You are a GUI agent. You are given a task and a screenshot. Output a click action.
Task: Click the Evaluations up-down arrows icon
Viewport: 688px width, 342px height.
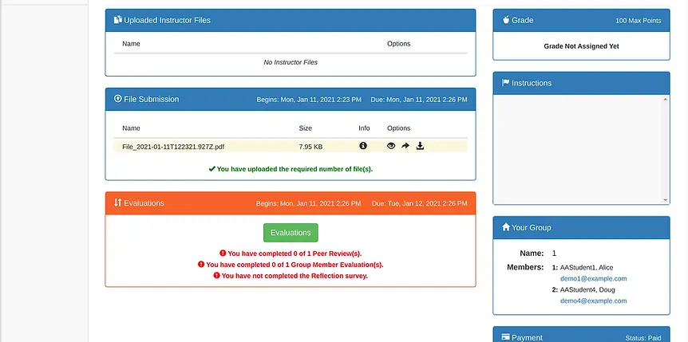pyautogui.click(x=117, y=202)
